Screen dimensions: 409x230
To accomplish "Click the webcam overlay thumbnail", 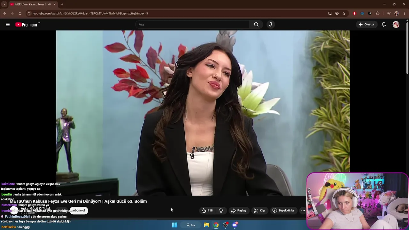I will (x=357, y=201).
